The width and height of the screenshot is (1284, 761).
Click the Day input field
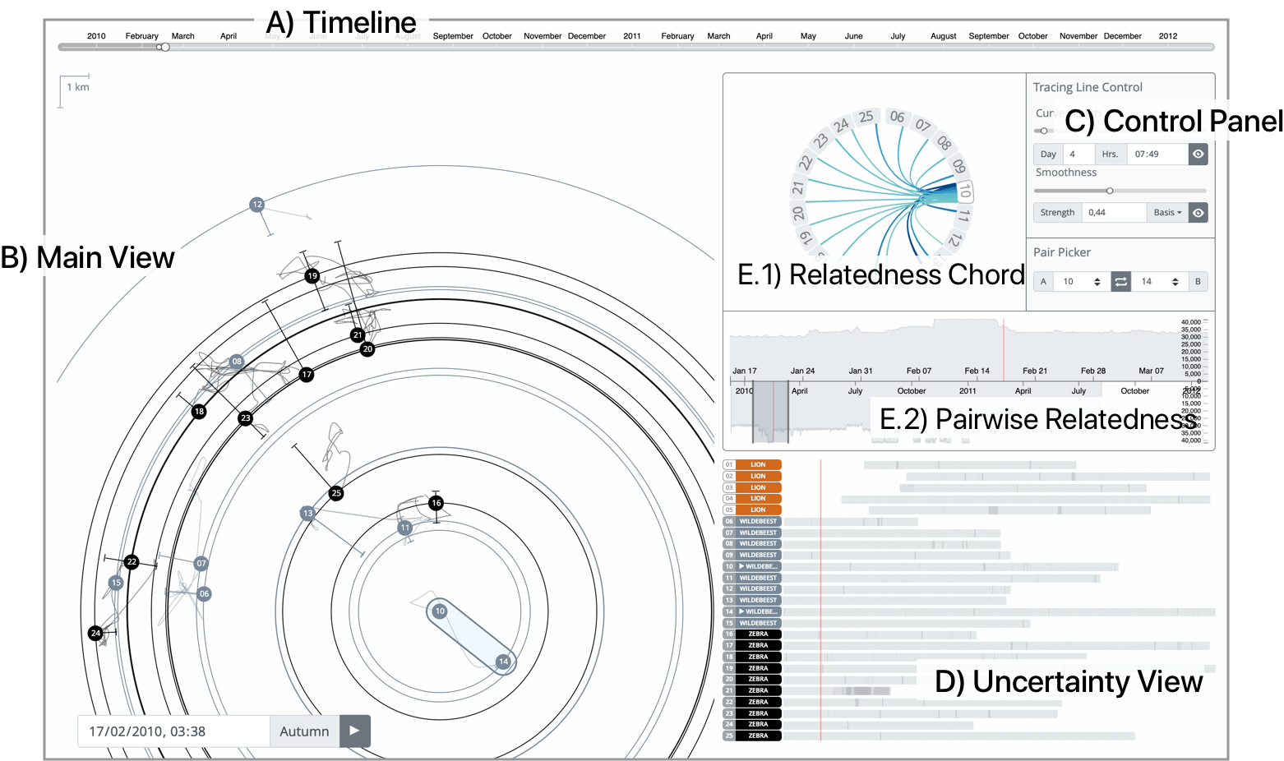pos(1078,155)
